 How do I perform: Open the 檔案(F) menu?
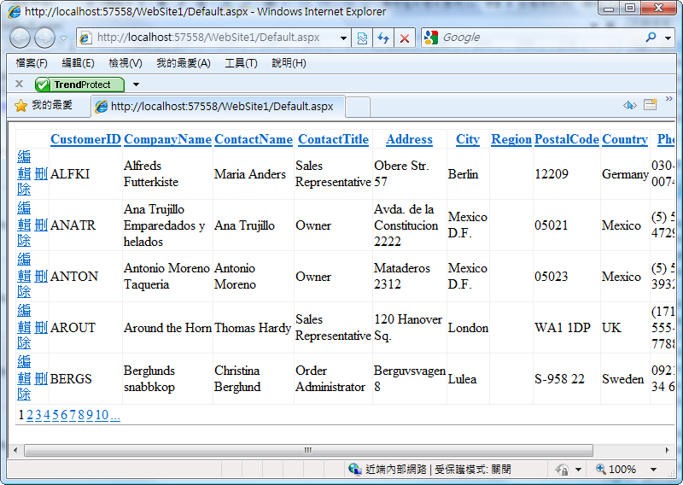click(x=32, y=63)
